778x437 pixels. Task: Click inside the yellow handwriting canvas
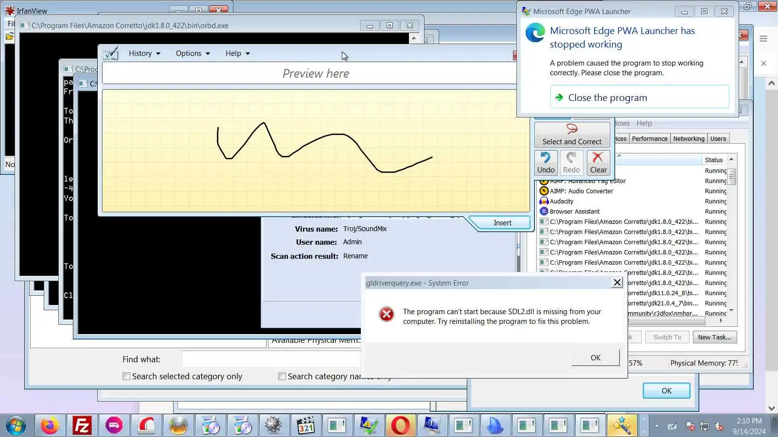(316, 151)
